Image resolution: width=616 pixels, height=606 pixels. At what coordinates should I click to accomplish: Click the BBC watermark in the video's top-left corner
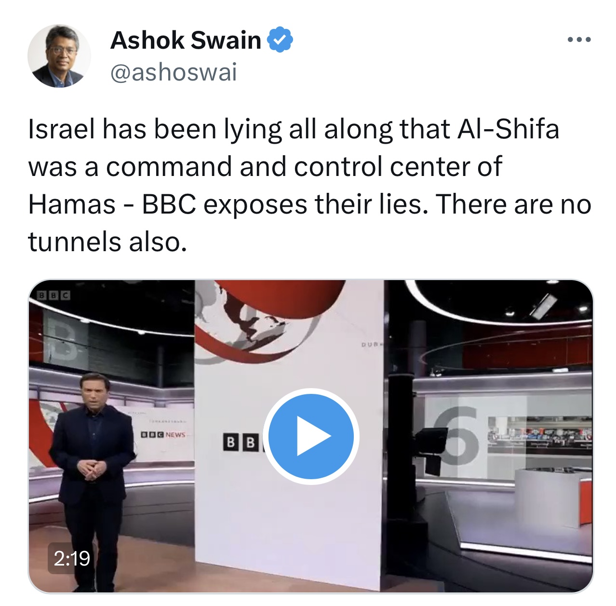pyautogui.click(x=54, y=295)
